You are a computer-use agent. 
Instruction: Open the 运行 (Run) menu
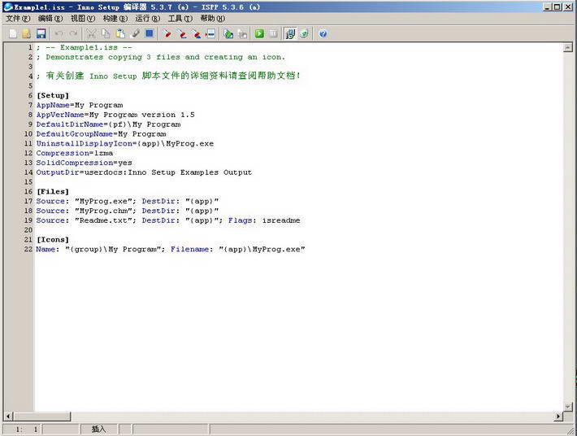coord(147,18)
